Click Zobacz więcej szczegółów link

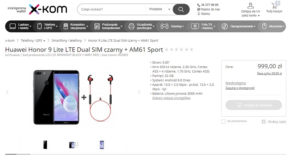click(171, 98)
